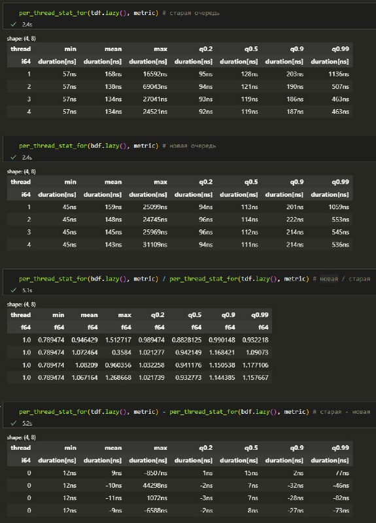Click the success checkmark of the старая очередь cell
376x523 pixels.
tap(14, 24)
